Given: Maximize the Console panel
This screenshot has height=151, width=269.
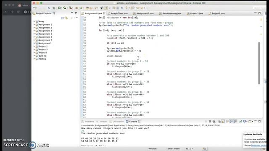Looking at the screenshot, I should tap(260, 121).
